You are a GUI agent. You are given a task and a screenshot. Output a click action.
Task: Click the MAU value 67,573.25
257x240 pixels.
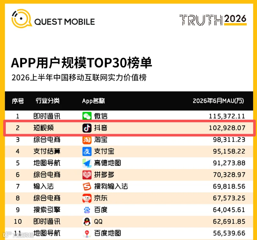tap(229, 198)
